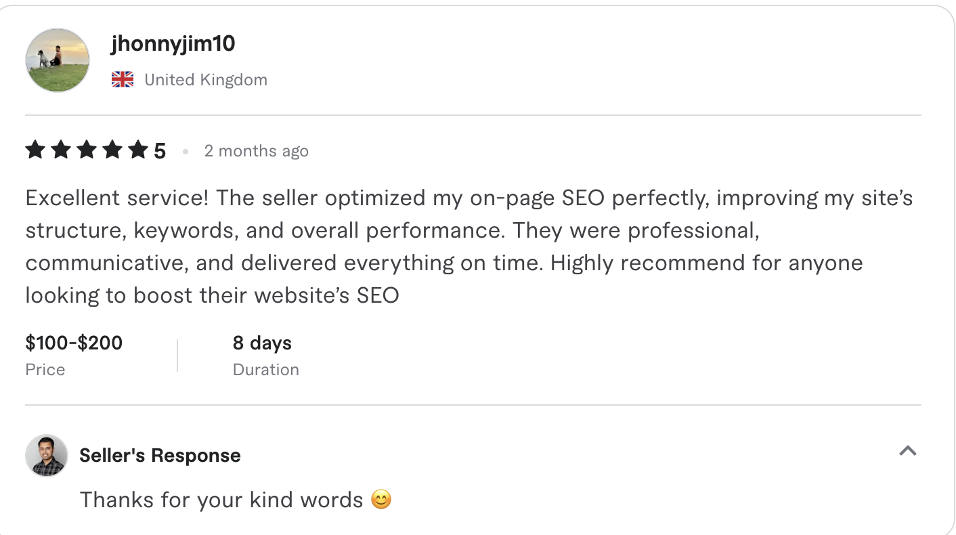Click the fifth rating star

[x=138, y=150]
